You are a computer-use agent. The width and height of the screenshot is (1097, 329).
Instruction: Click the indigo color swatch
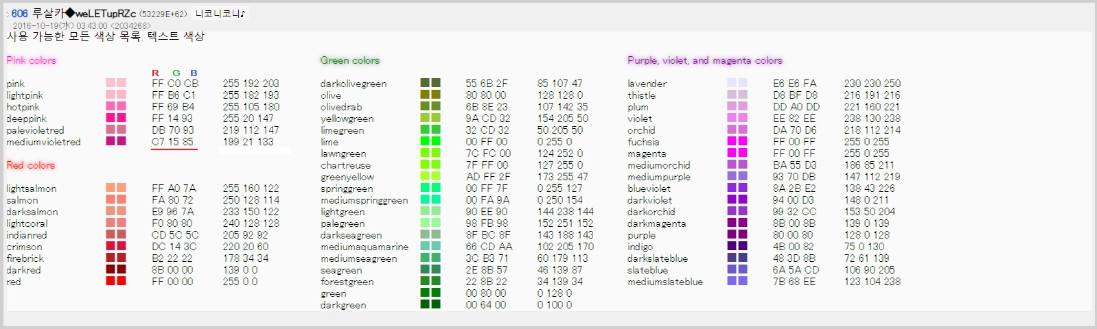click(737, 246)
